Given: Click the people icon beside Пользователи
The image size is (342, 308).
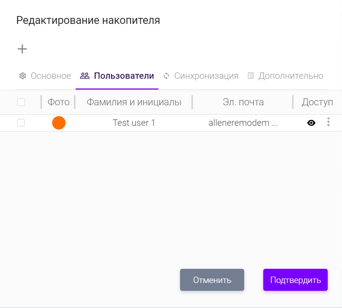Looking at the screenshot, I should [85, 76].
